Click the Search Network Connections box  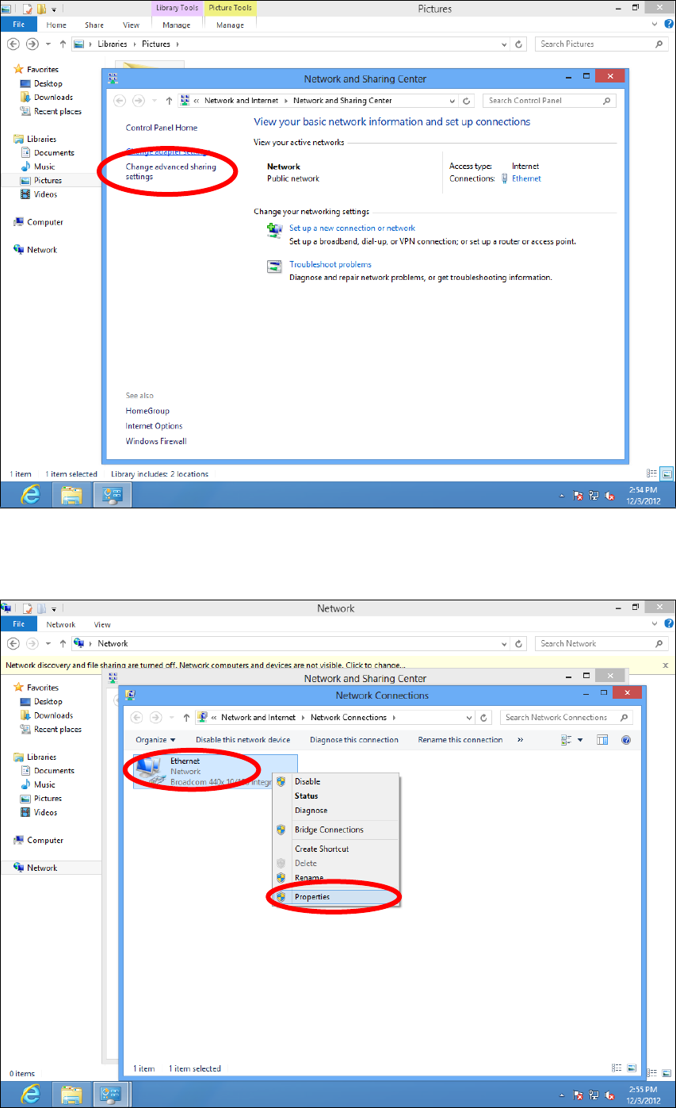coord(566,717)
